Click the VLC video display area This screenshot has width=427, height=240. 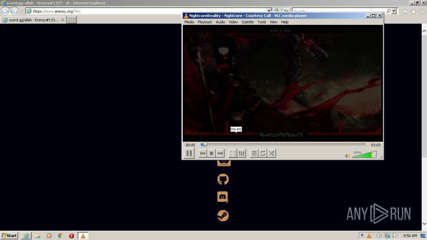tap(283, 83)
